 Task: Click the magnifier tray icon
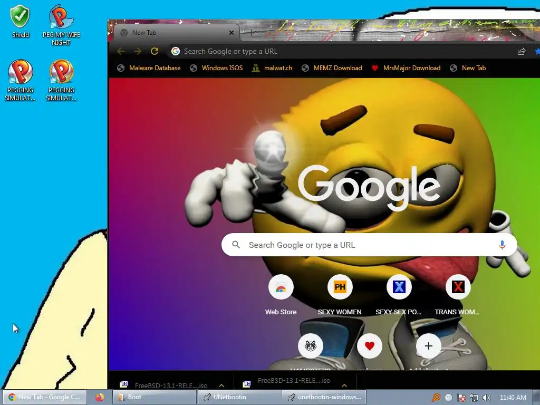click(436, 398)
